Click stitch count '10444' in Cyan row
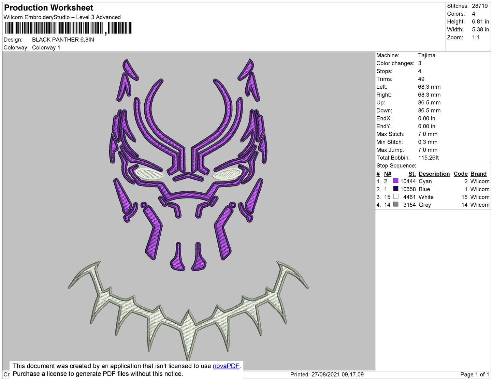493x381 pixels. [408, 181]
